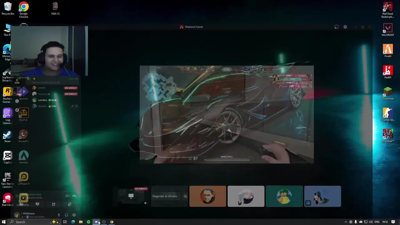The height and width of the screenshot is (225, 400).
Task: Toggle Discord microphone mute
Action: pyautogui.click(x=59, y=215)
